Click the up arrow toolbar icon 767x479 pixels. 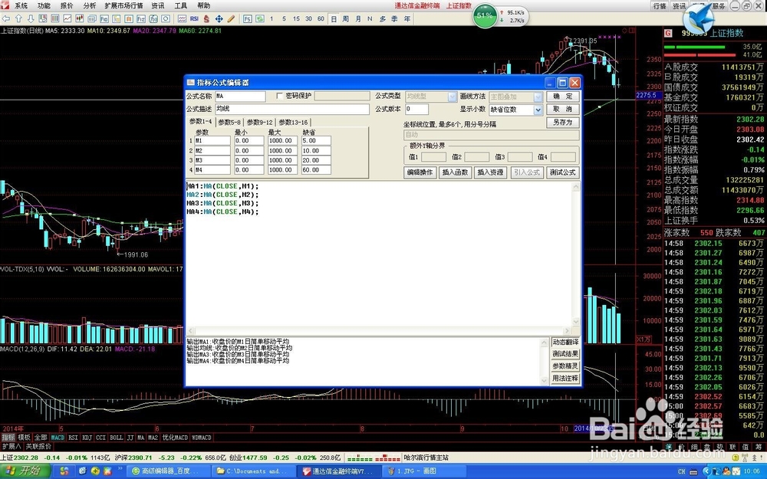click(x=18, y=18)
